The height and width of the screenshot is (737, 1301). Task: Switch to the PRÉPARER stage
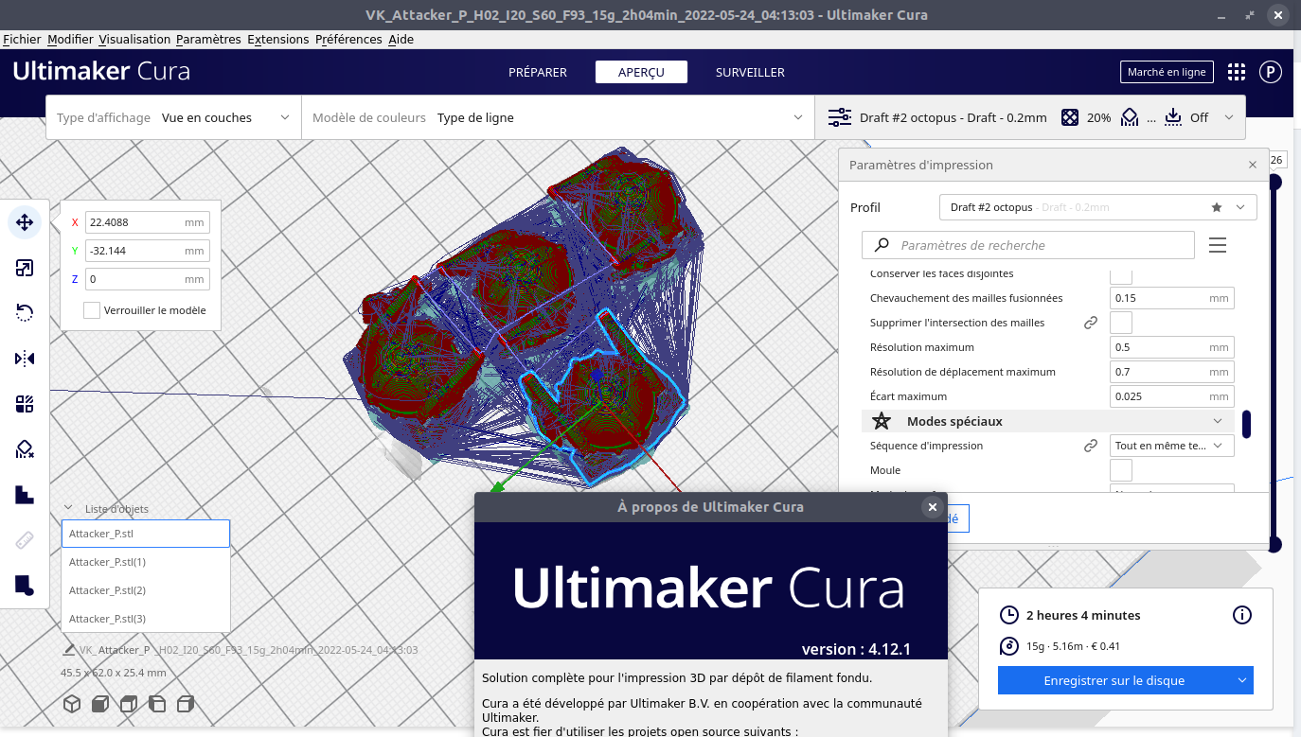(x=538, y=72)
